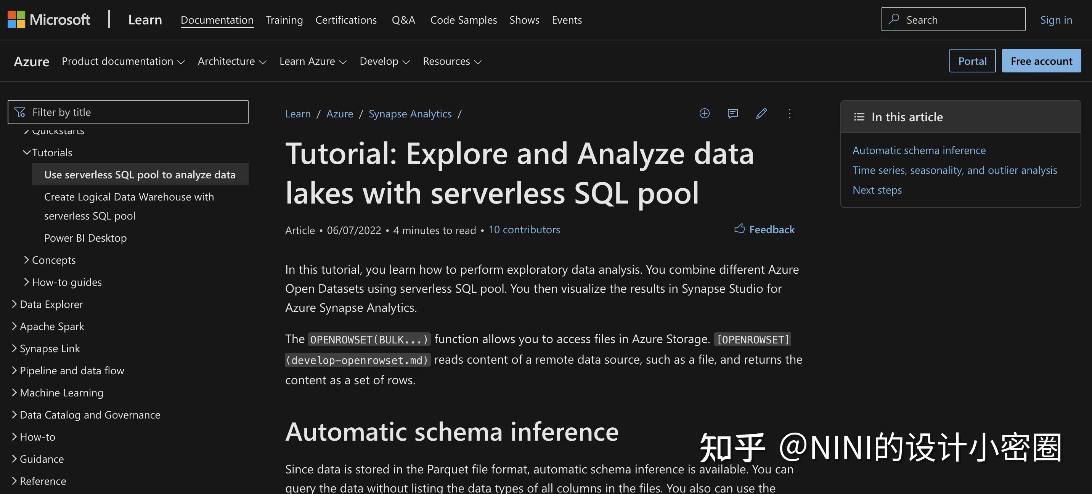Jump to Next steps section
Screen dimensions: 1092x494
tap(877, 190)
